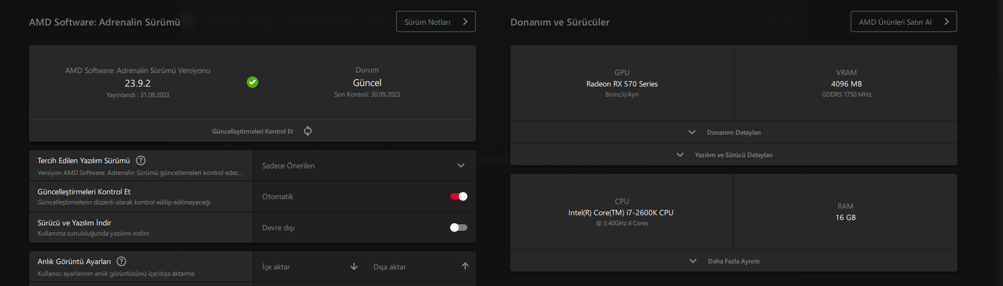Click the 4096 MB VRAM value

pyautogui.click(x=847, y=84)
